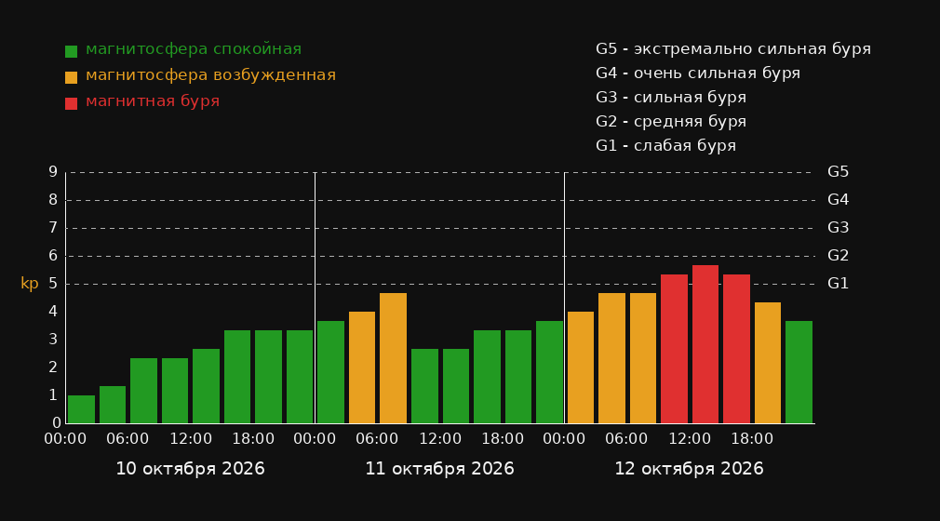The height and width of the screenshot is (521, 940).
Task: Click the red legend square for magnetic storm
Action: [x=72, y=103]
